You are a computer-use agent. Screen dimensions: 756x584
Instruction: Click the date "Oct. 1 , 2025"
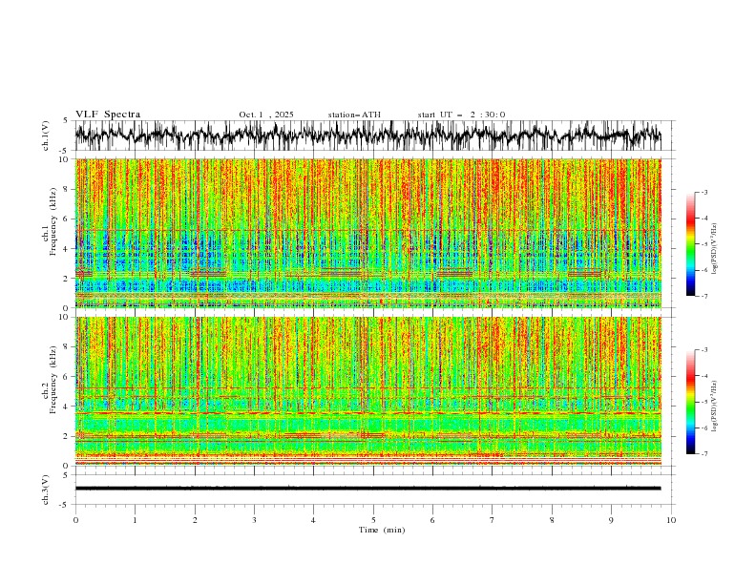tap(266, 115)
